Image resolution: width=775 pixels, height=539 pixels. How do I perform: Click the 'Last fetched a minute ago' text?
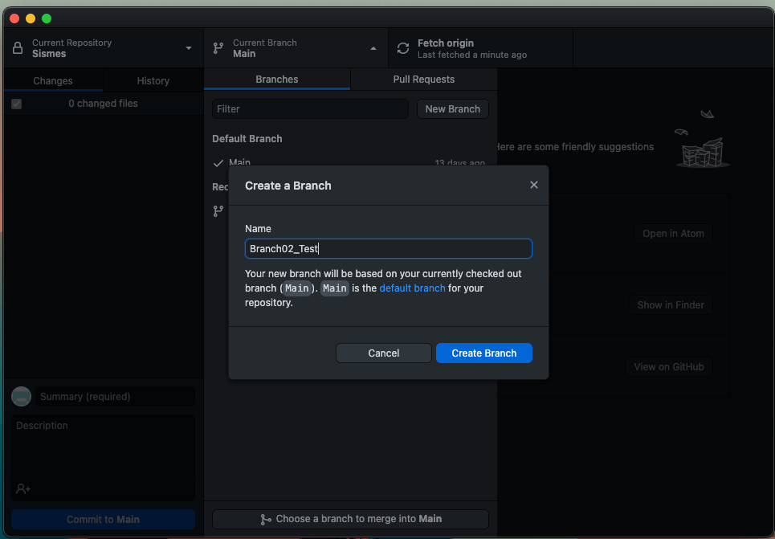[472, 55]
